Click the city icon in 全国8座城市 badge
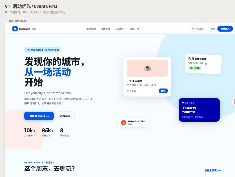Image resolution: width=235 pixels, height=177 pixels. pos(28,50)
